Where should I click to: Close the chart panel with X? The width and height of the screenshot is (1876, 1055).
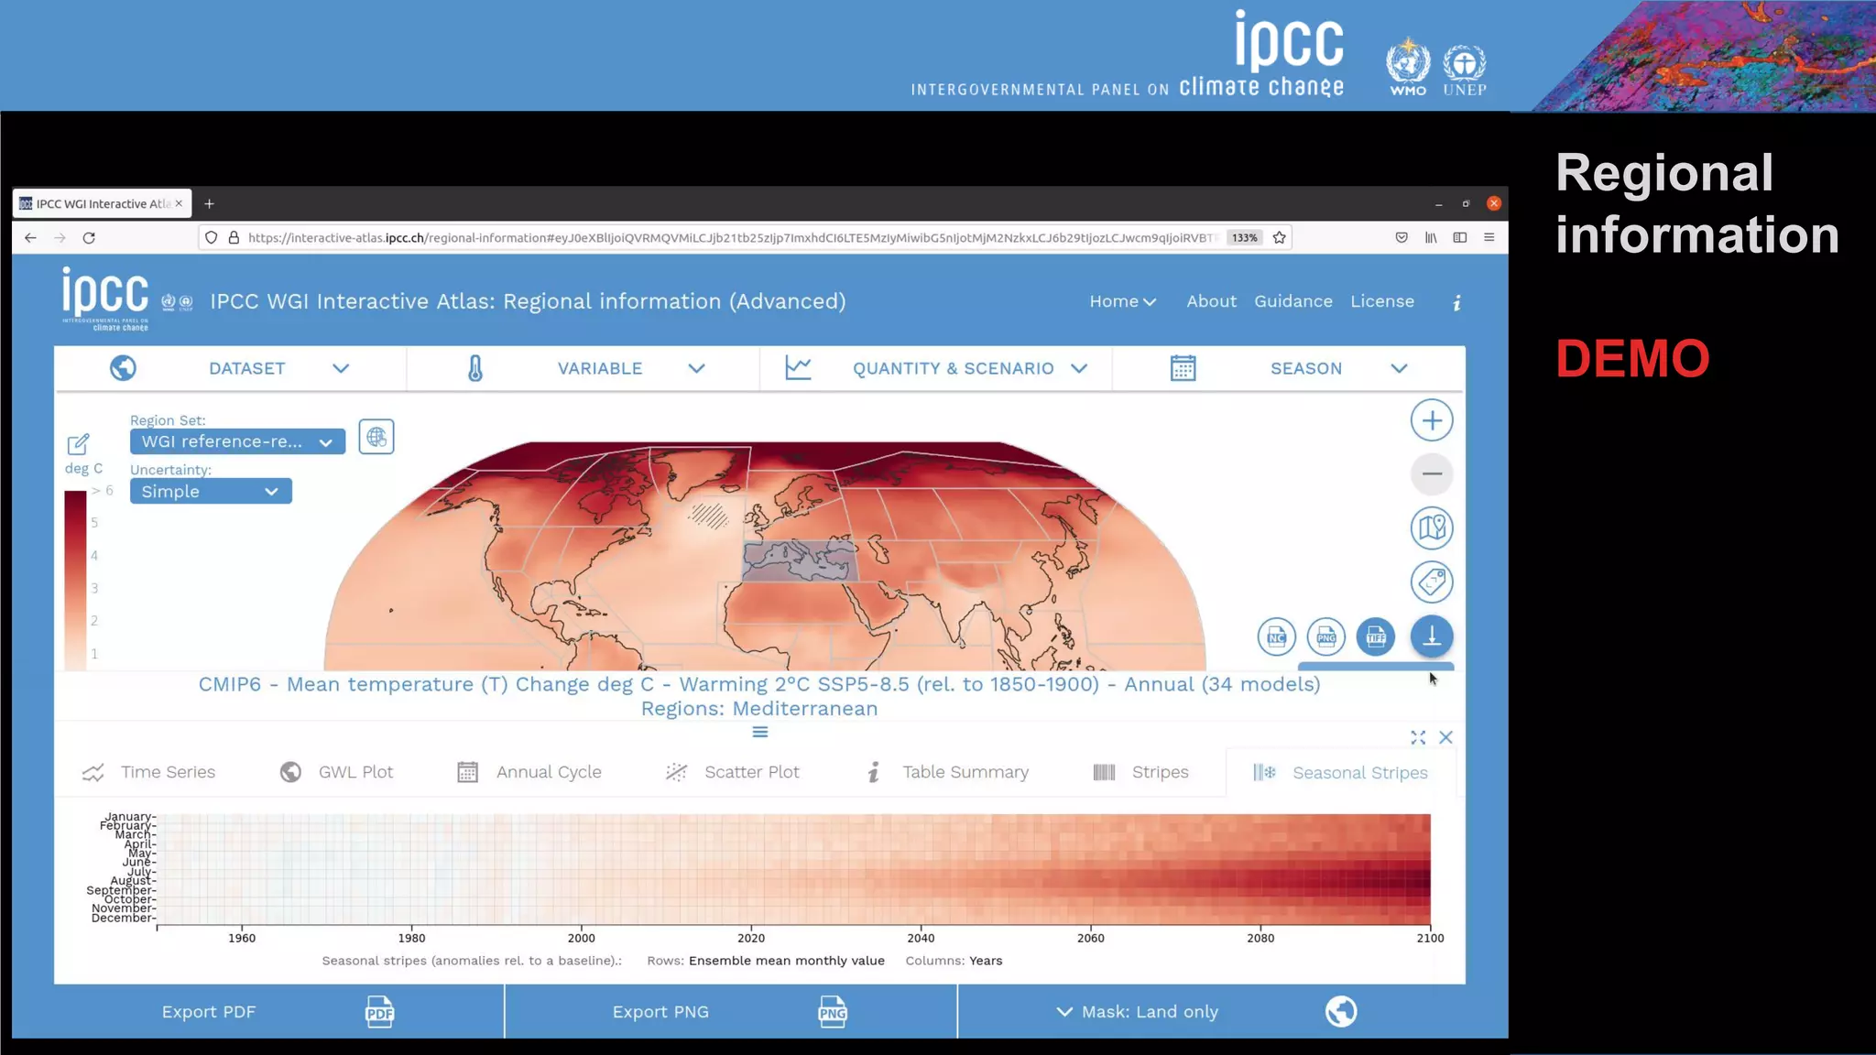[1445, 737]
